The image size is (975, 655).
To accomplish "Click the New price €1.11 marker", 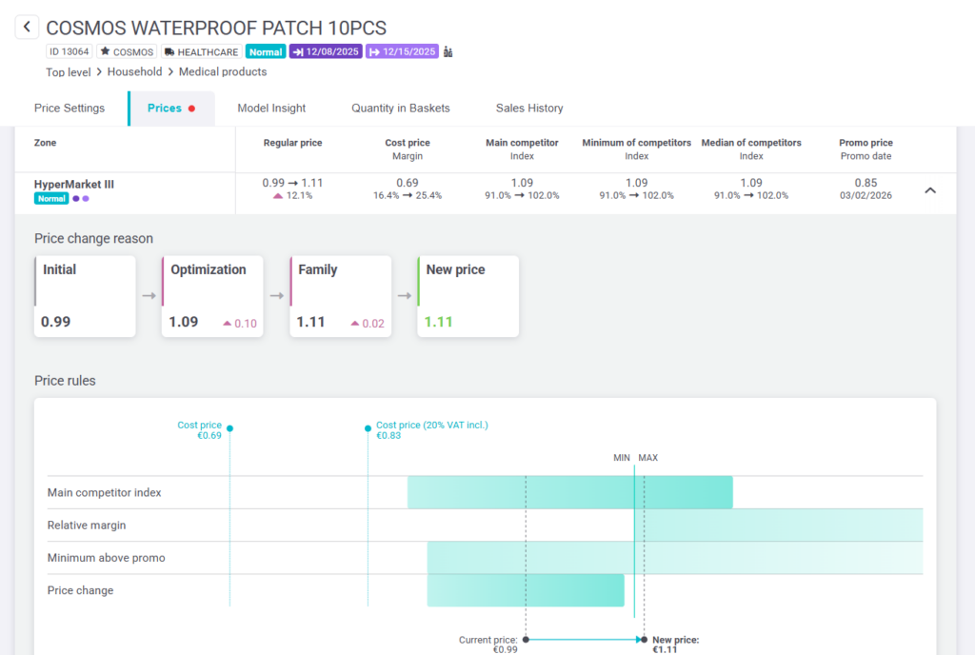I will (645, 640).
